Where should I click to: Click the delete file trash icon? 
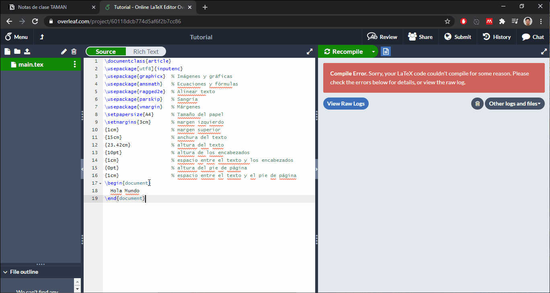74,51
